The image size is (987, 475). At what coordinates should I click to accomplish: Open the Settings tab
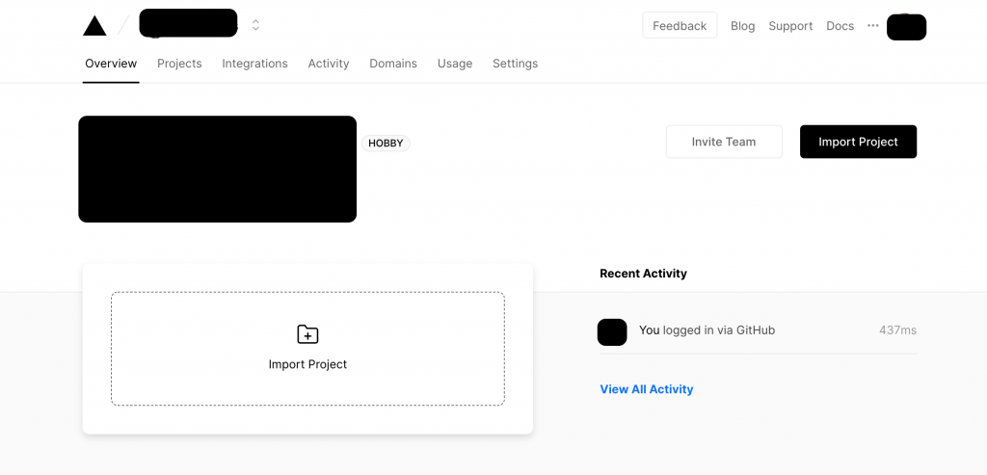(516, 64)
